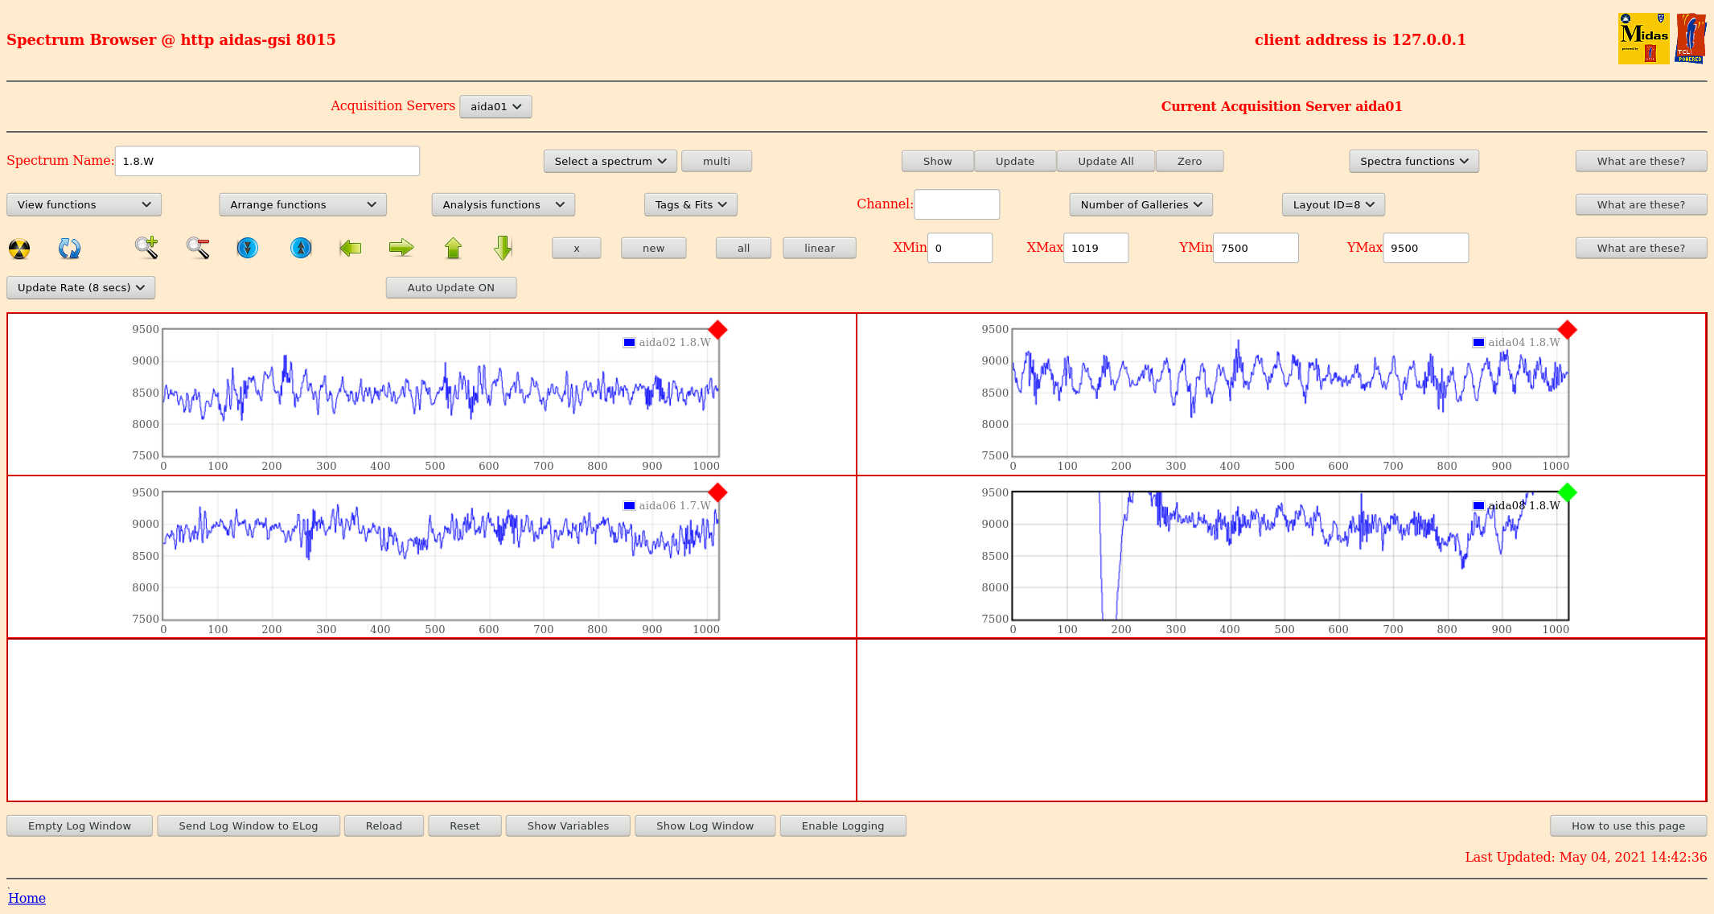Toggle the linear scale button

coord(819,248)
